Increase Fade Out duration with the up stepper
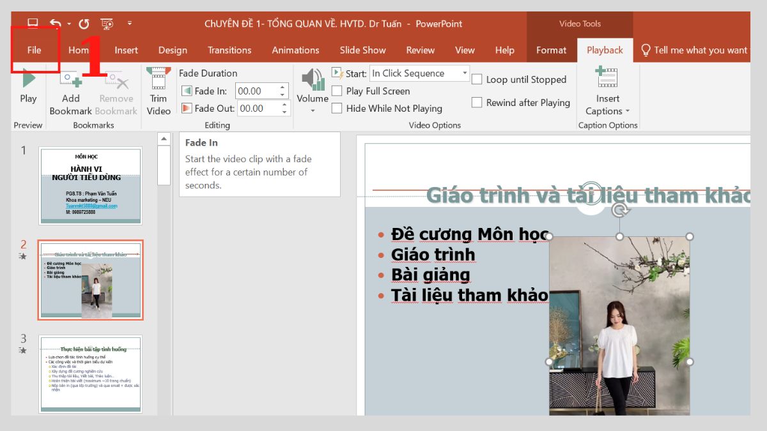Image resolution: width=767 pixels, height=431 pixels. (x=283, y=105)
